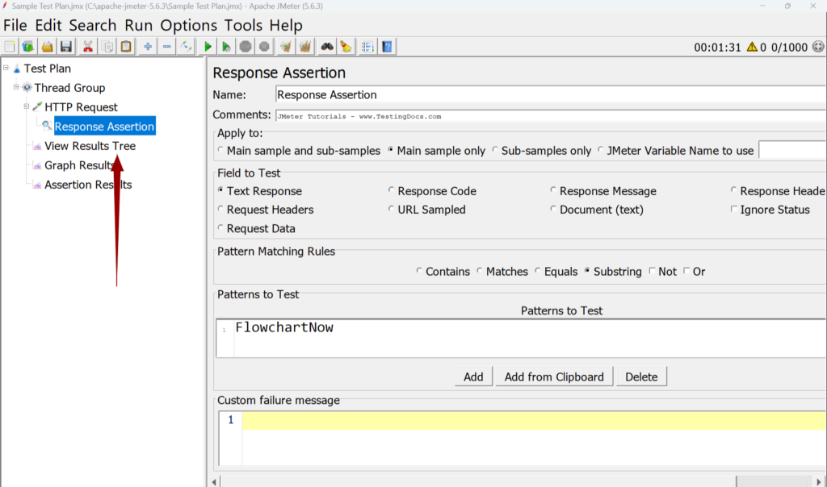The width and height of the screenshot is (827, 487).
Task: Select View Results Tree in the tree
Action: (x=91, y=145)
